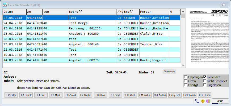Close the Faxe für Mandant window
The width and height of the screenshot is (231, 106).
pyautogui.click(x=226, y=4)
